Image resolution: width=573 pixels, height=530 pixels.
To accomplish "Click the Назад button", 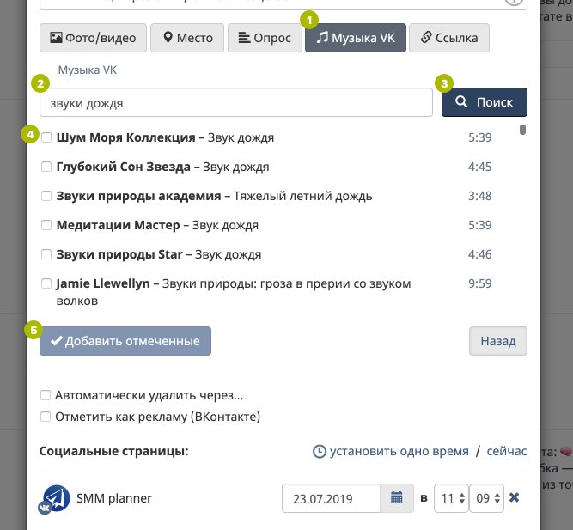I will point(498,341).
